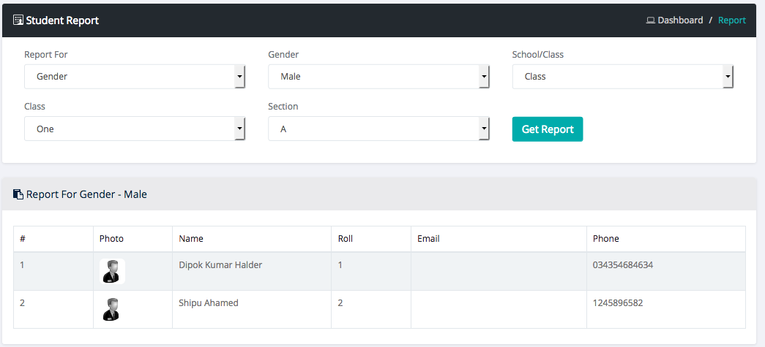Screen dimensions: 765x347
Task: Click Dipok Kumar Halder's photo avatar
Action: (x=112, y=271)
